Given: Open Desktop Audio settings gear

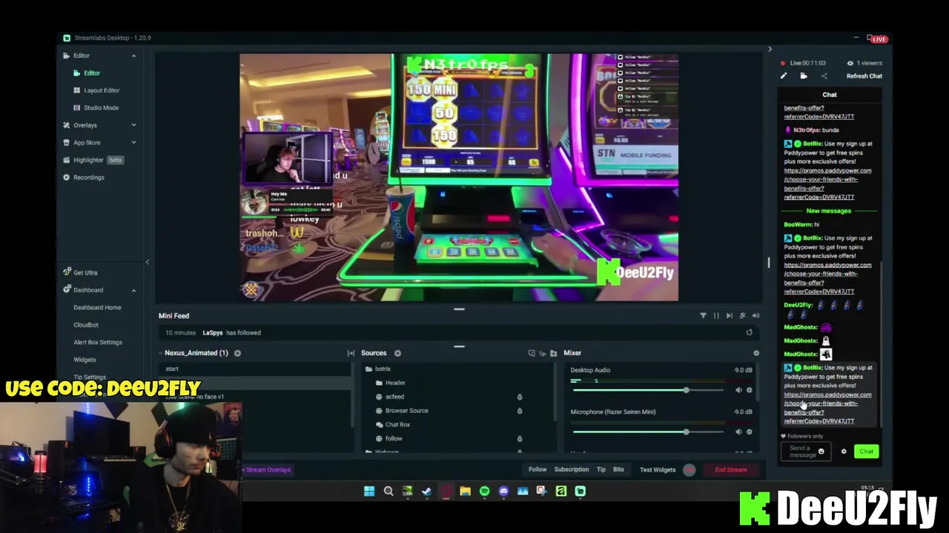Looking at the screenshot, I should [x=749, y=390].
